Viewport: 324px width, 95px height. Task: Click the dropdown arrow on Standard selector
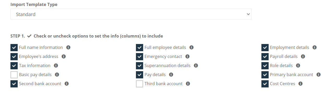point(248,14)
